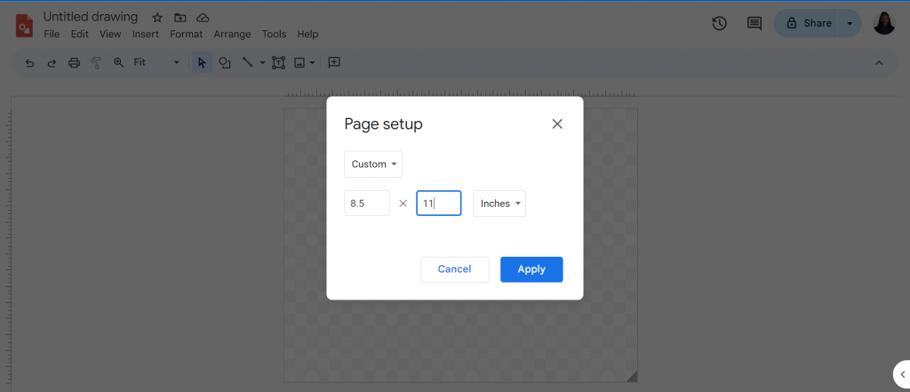Open version history clock icon
910x392 pixels.
tap(720, 23)
